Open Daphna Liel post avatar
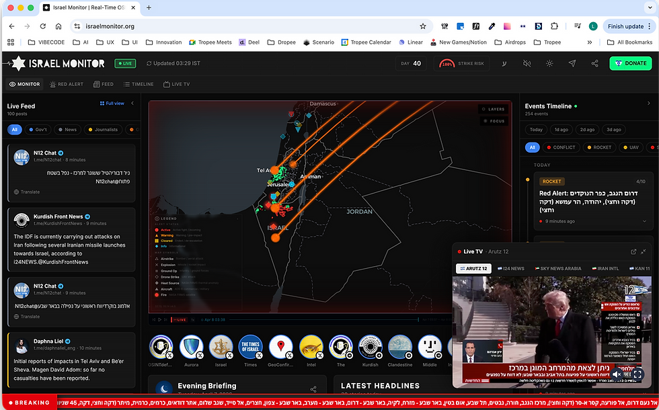 pos(22,345)
